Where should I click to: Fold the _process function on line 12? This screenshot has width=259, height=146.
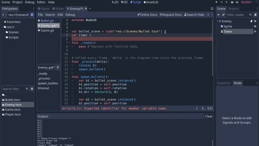(70, 62)
